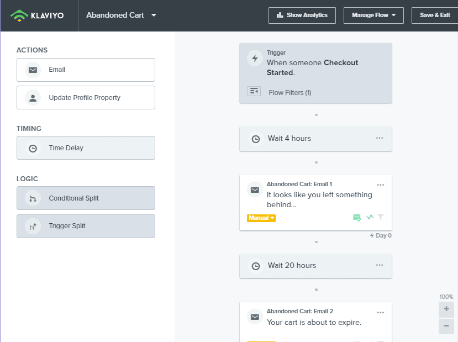Select the Abandoned Cart Email 2 card
Image resolution: width=458 pixels, height=342 pixels.
315,322
